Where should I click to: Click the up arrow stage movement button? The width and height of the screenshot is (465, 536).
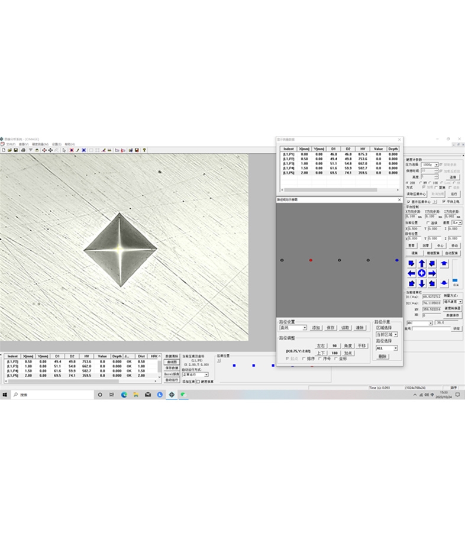click(x=422, y=263)
